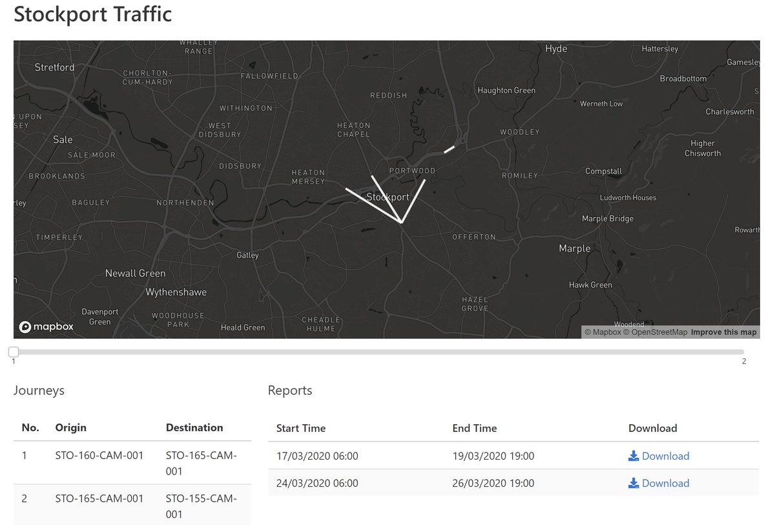Open the Improve this map link

point(723,332)
